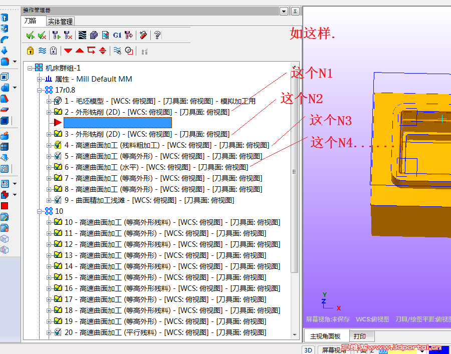Click the red insert arrow in the operations tree
Screen dimensions: 451x354
58,123
